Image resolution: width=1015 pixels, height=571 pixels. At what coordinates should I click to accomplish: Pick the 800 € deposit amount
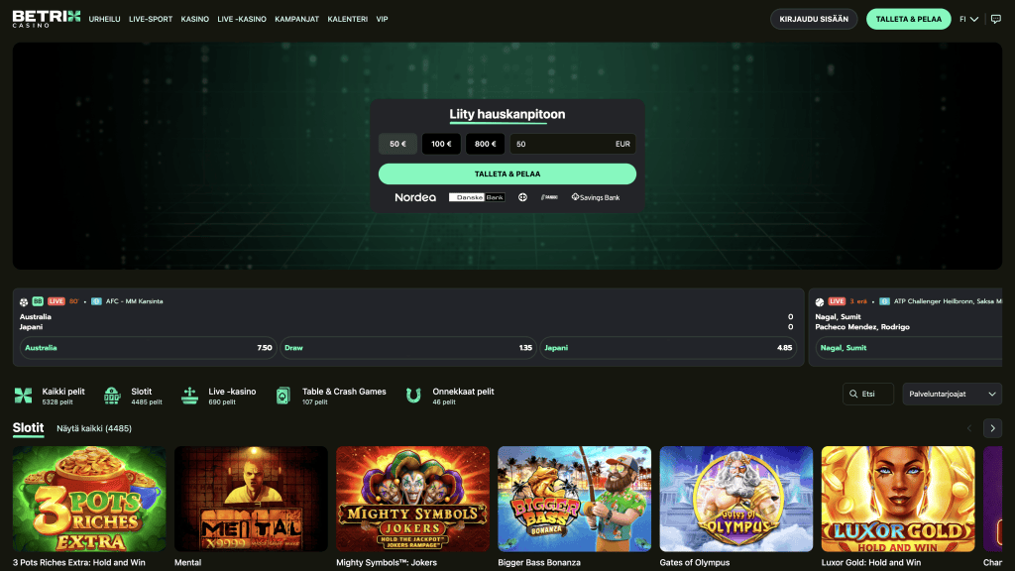pos(485,144)
